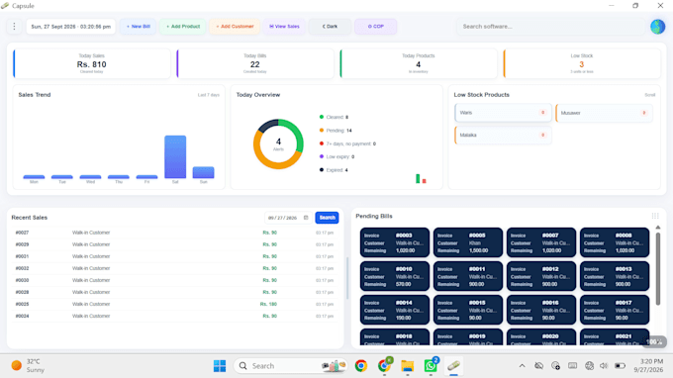The image size is (673, 378).
Task: Open pending invoice #0013 card
Action: coord(615,276)
